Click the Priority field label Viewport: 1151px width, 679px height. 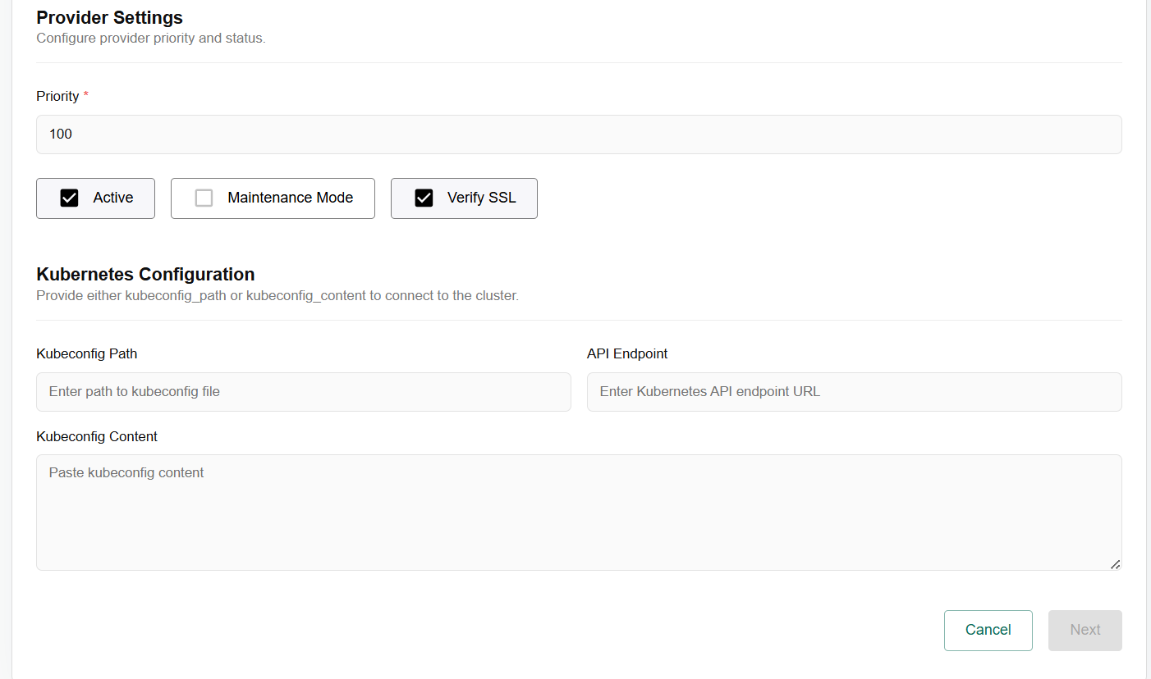pos(57,97)
